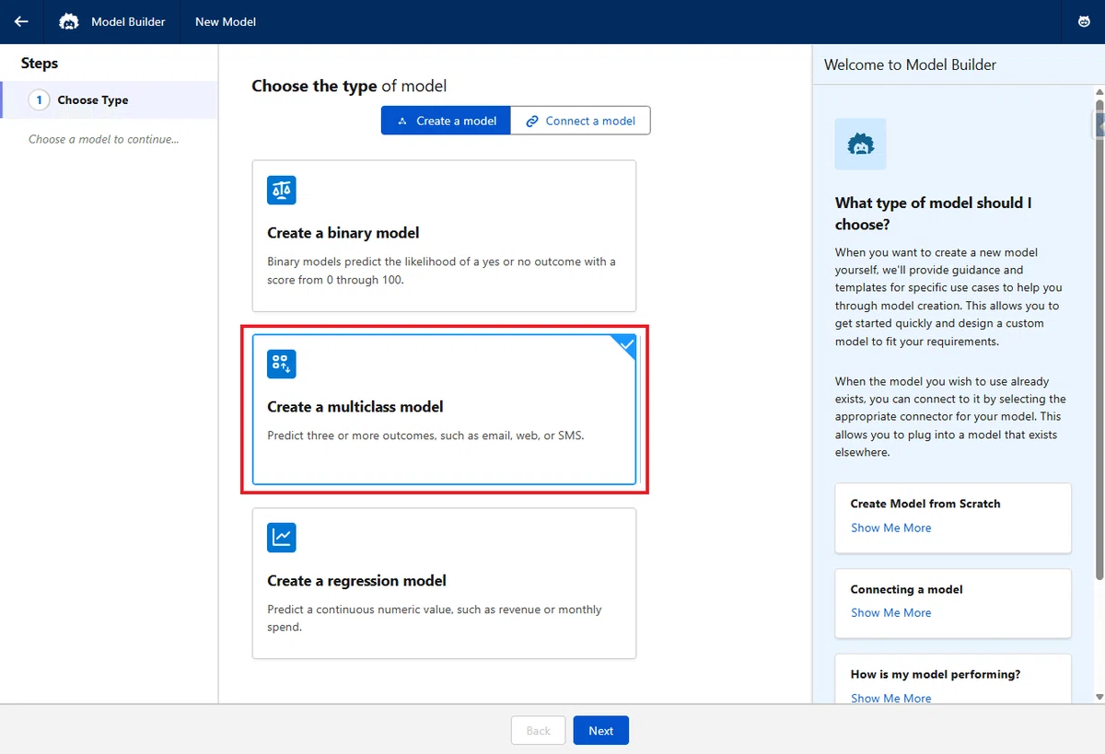Open Show Me More under How is my model performing
The image size is (1105, 754).
[890, 698]
